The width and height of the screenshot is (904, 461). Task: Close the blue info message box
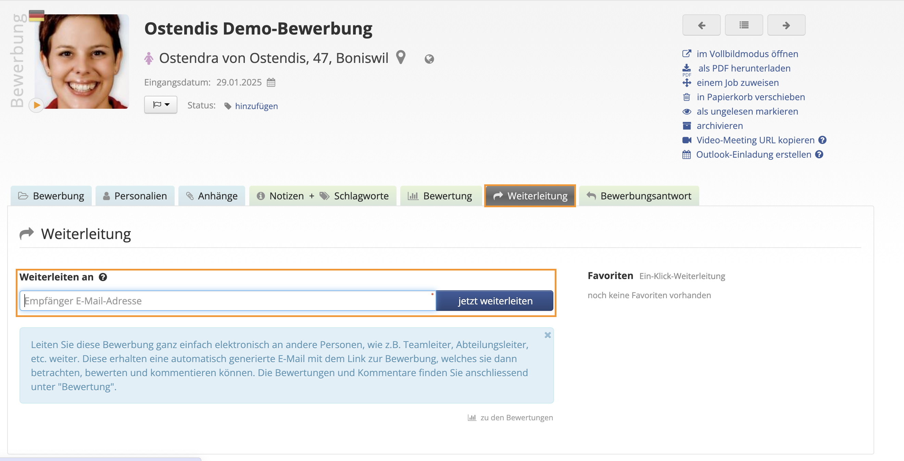[548, 335]
